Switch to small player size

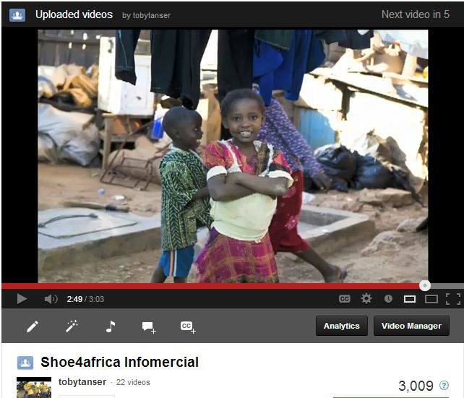(x=410, y=299)
